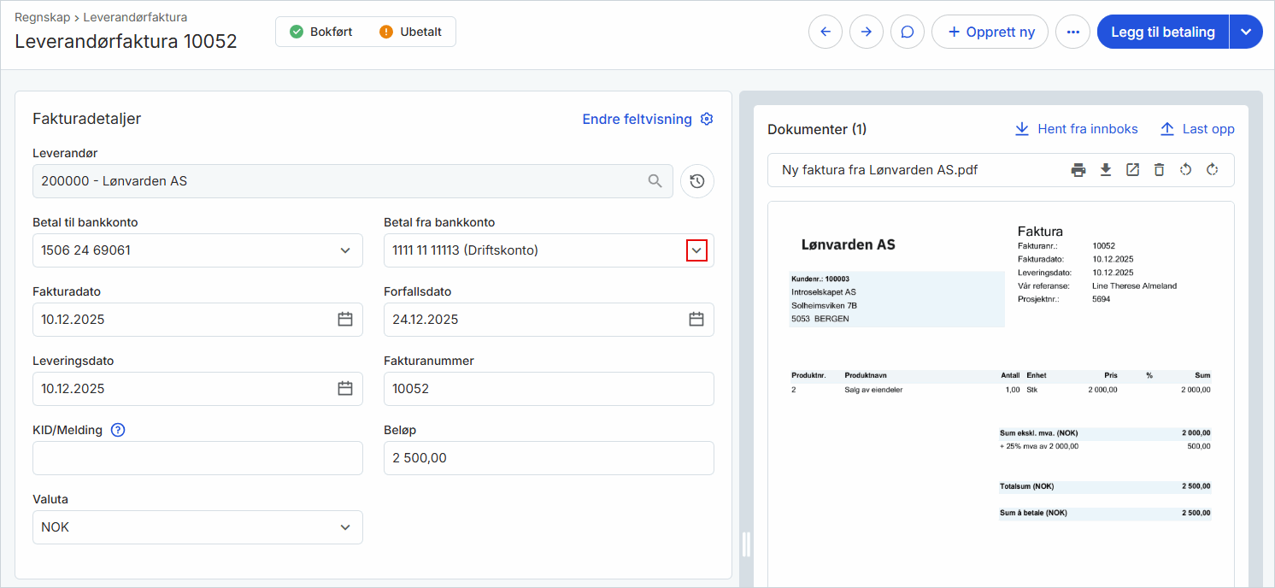Open the Valuta NOK dropdown
1275x588 pixels.
point(345,527)
